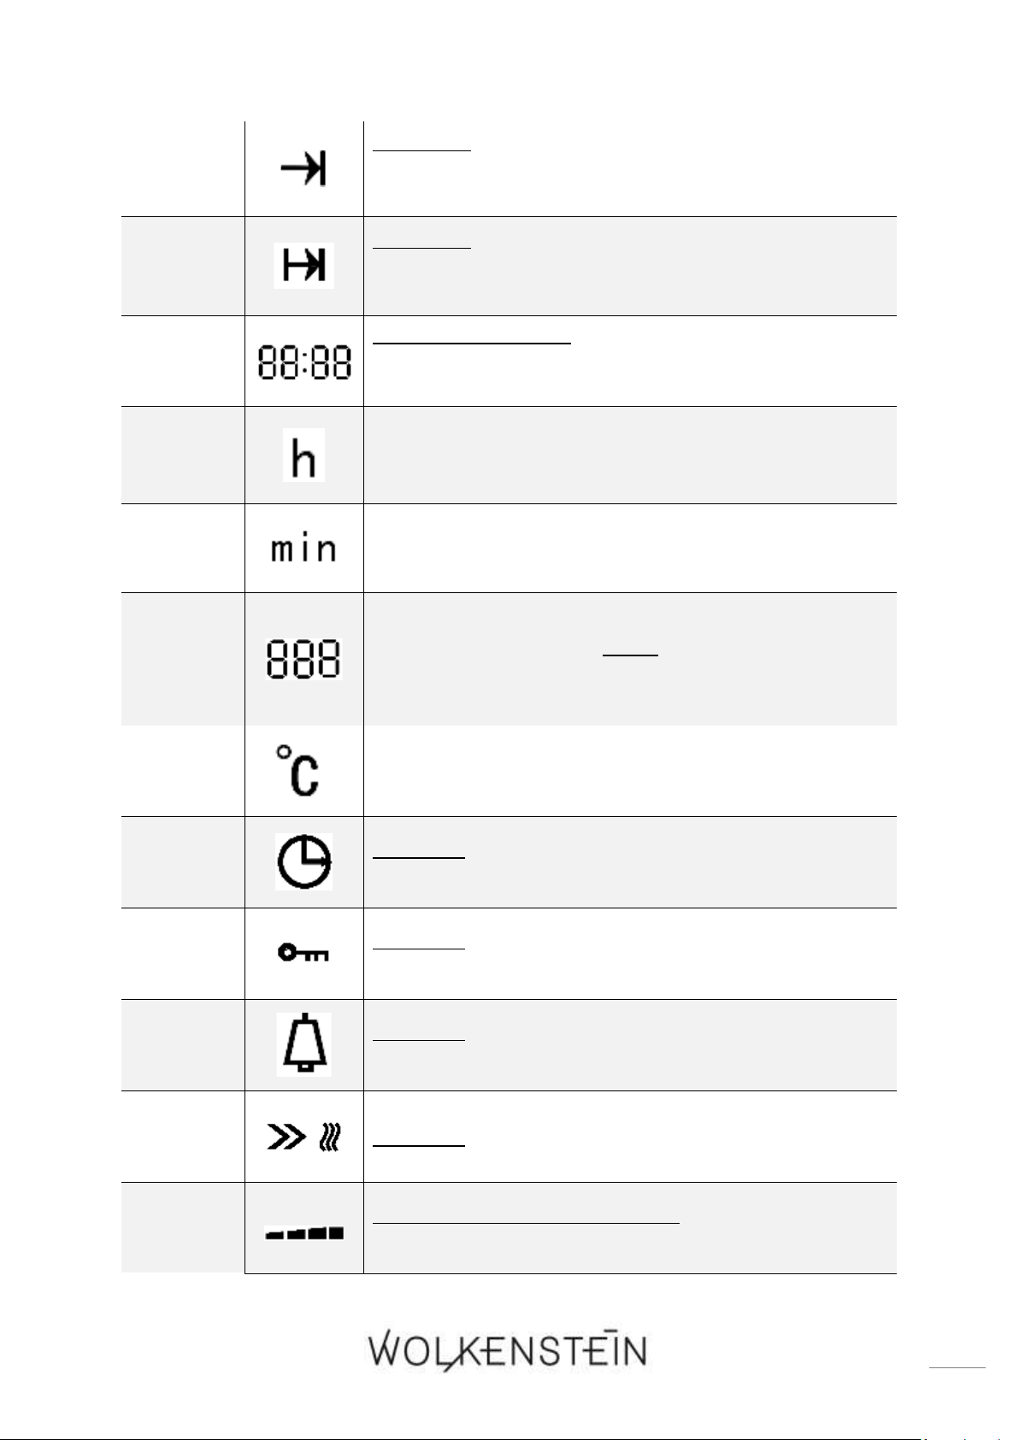Image resolution: width=1019 pixels, height=1440 pixels.
Task: Click the Wolkenstein logo at page bottom
Action: (508, 1352)
